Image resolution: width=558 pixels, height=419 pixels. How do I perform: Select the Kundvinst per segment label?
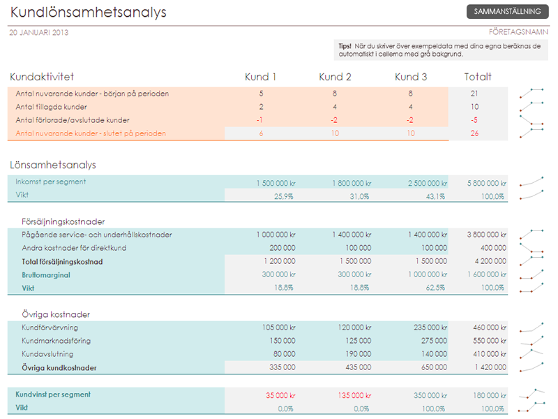point(53,395)
